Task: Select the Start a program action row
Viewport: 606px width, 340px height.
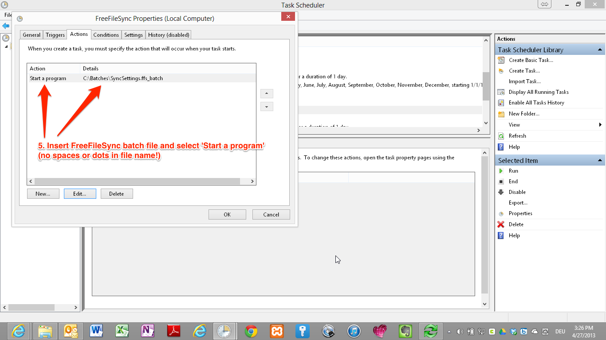Action: (48, 78)
